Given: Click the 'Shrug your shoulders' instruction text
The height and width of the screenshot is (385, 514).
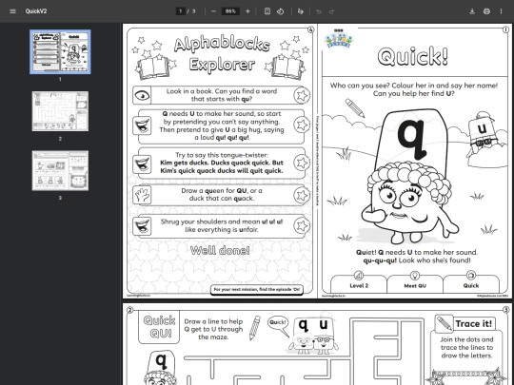Looking at the screenshot, I should pyautogui.click(x=222, y=225).
